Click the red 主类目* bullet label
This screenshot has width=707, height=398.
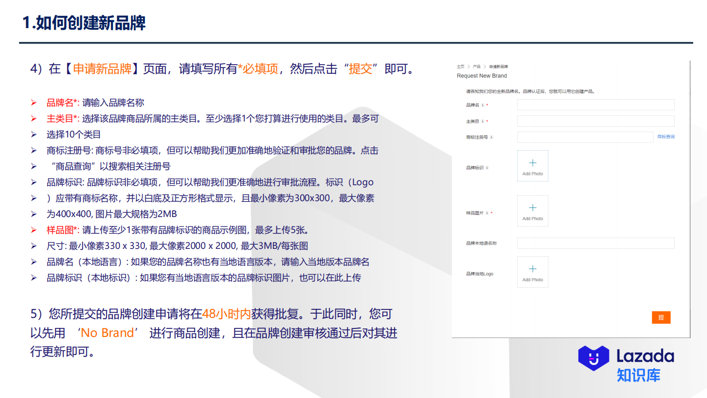[x=63, y=119]
